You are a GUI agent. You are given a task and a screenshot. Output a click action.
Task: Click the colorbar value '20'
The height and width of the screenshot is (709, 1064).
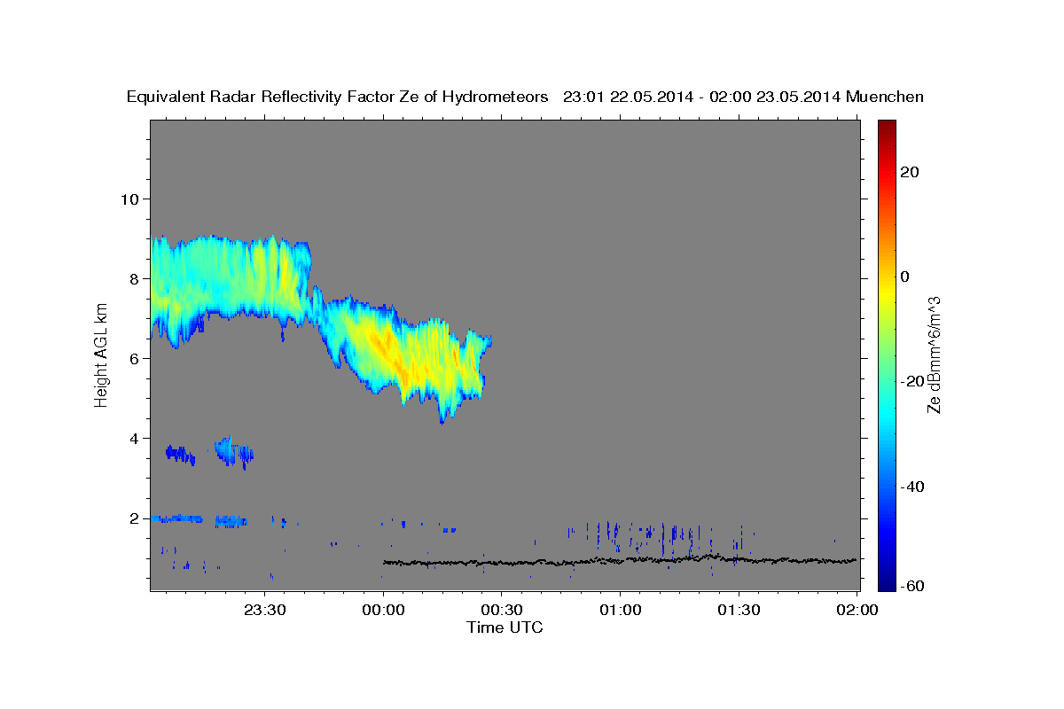[911, 172]
